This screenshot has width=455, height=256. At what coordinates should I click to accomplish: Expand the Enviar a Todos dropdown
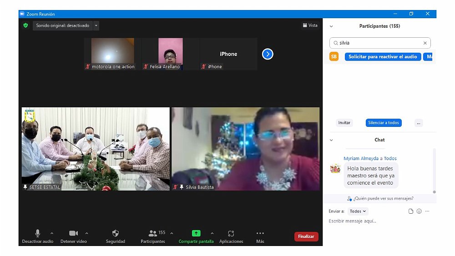pos(358,211)
